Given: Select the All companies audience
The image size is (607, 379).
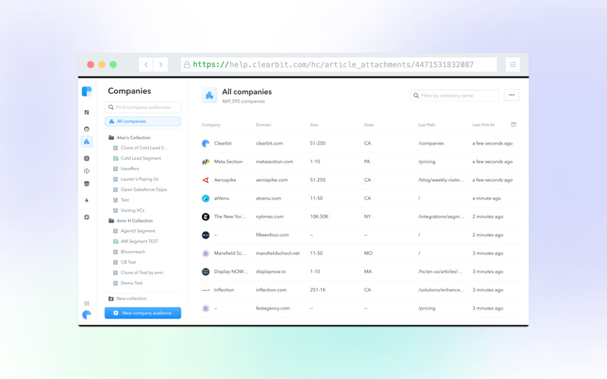Looking at the screenshot, I should pos(143,121).
